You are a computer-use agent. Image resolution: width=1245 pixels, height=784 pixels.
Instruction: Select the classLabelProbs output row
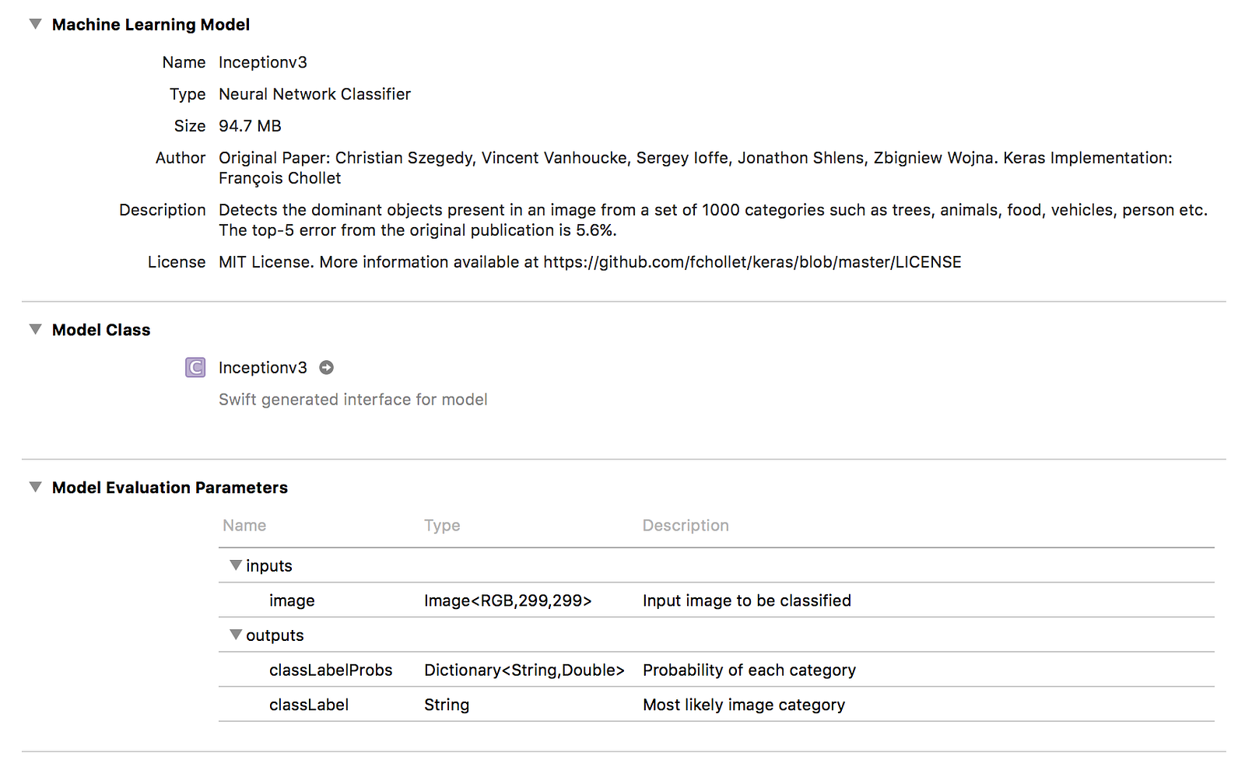tap(331, 670)
